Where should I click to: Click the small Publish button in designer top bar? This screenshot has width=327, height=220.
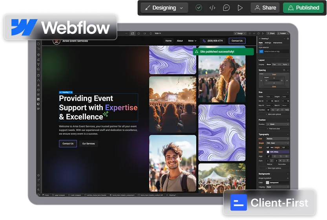pyautogui.click(x=282, y=33)
